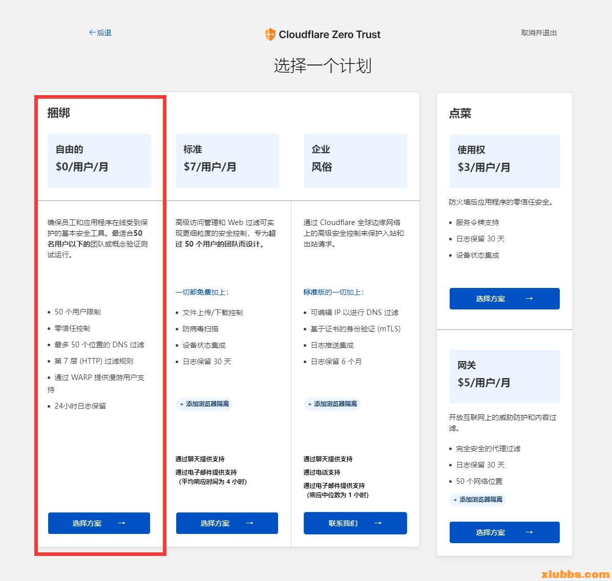Click the arrow on the $7 标准 plan button
This screenshot has height=581, width=612.
[249, 523]
